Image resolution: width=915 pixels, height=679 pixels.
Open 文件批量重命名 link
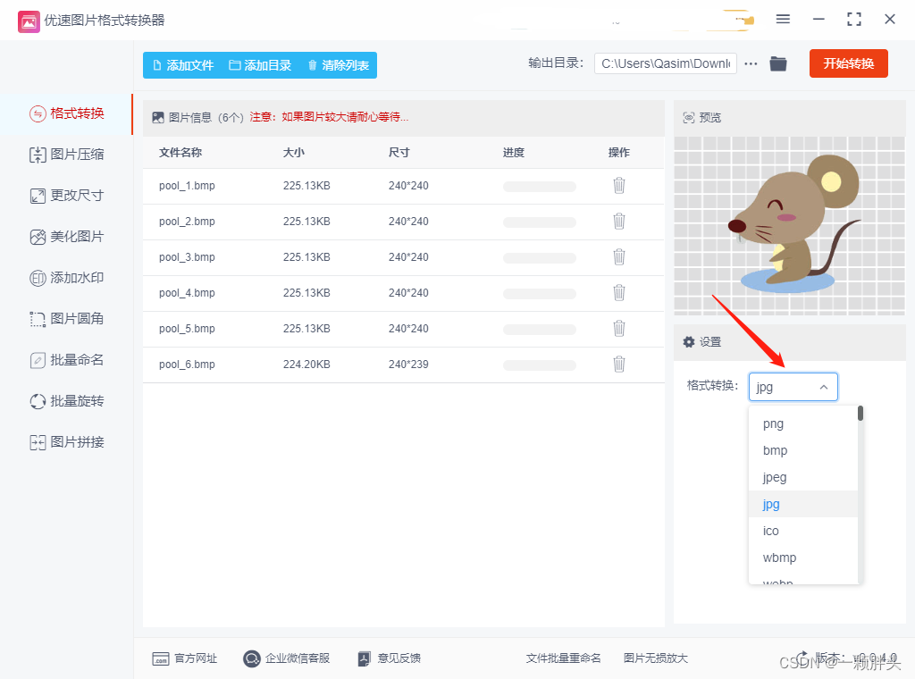click(x=563, y=658)
